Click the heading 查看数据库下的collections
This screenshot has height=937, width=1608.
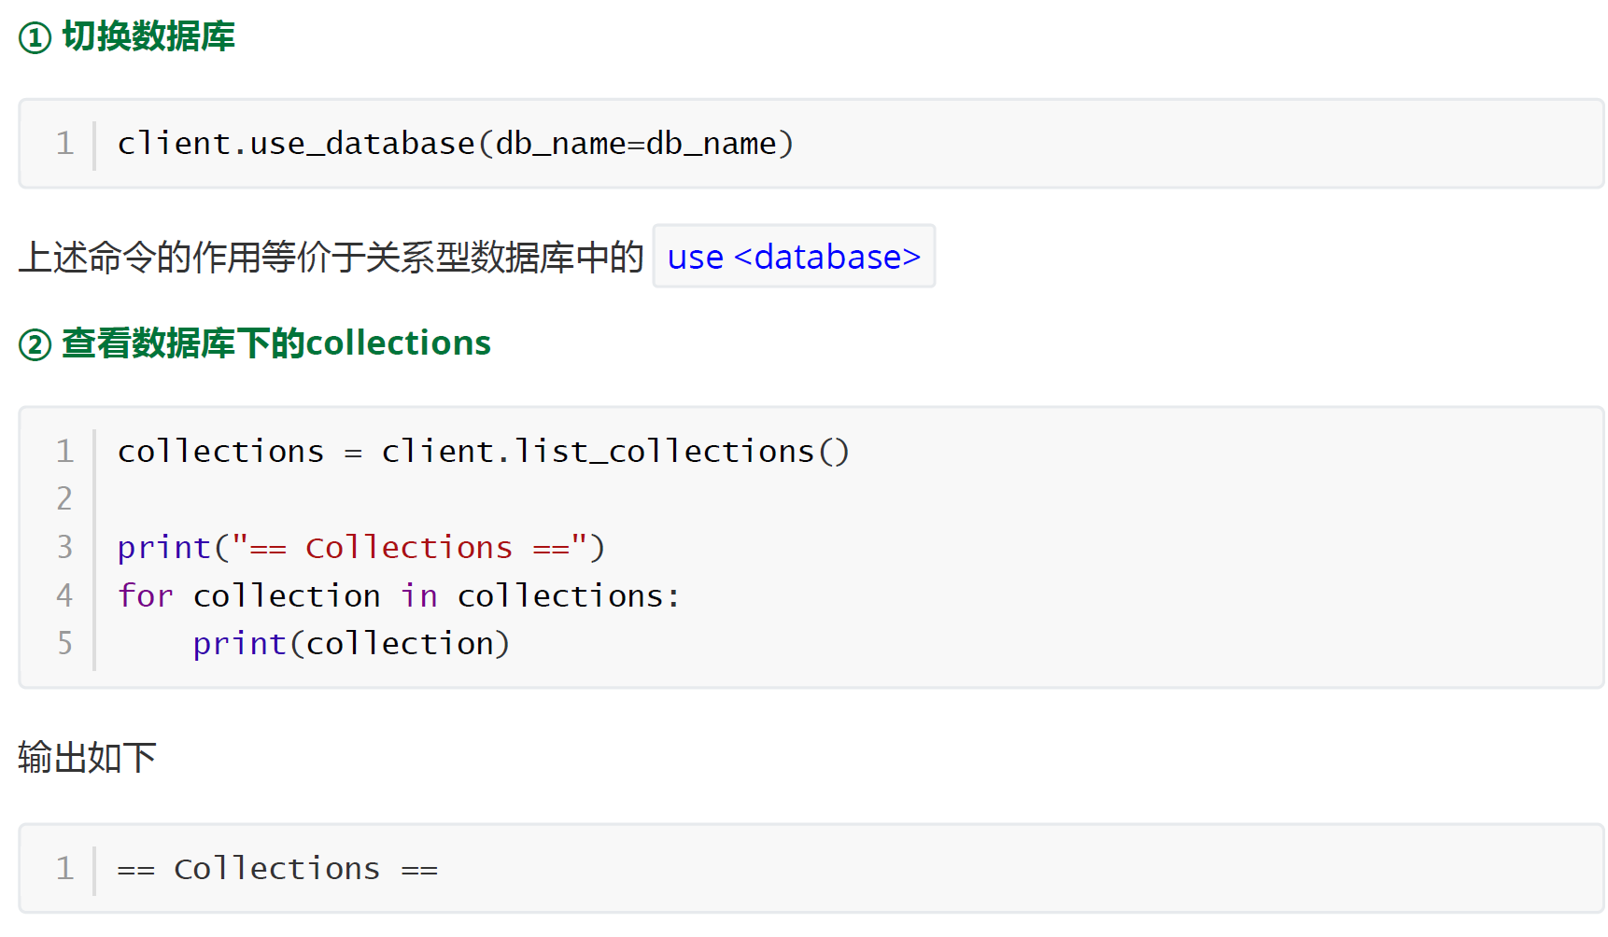pos(276,343)
